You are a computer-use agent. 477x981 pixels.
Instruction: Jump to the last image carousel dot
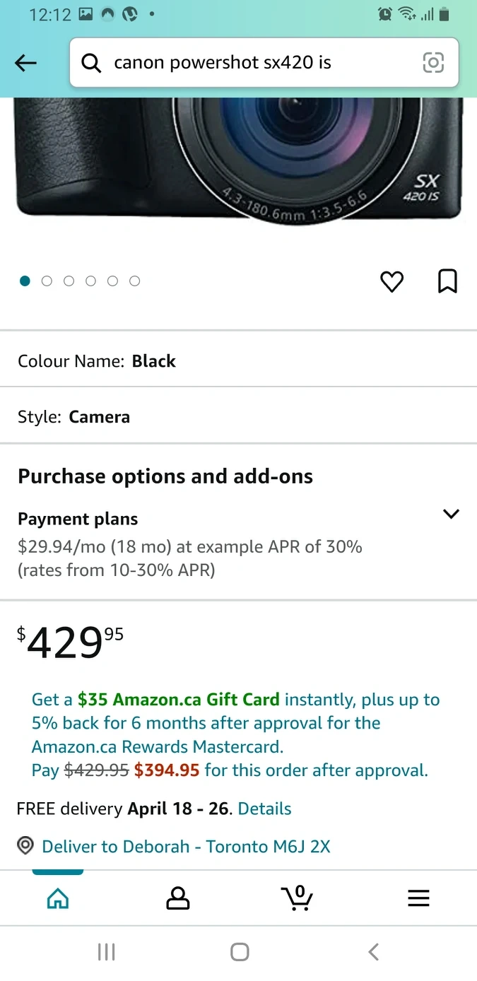pyautogui.click(x=135, y=281)
